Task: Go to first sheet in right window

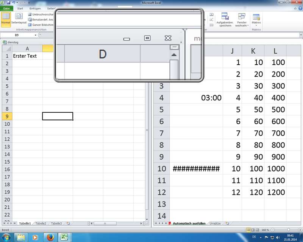Action: [x=156, y=223]
